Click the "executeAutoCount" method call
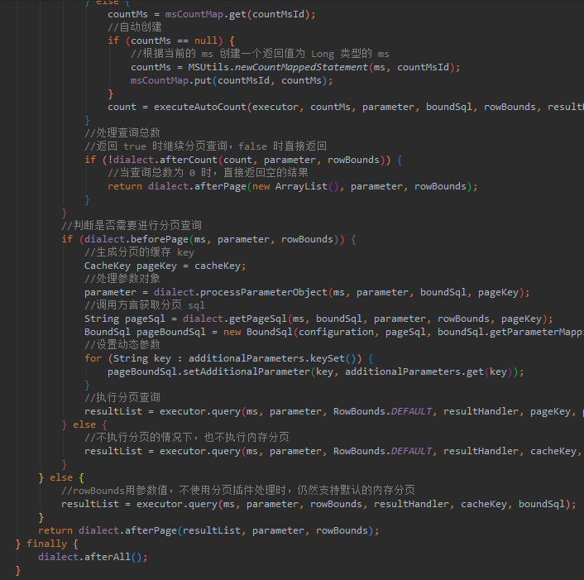The height and width of the screenshot is (580, 584). click(x=200, y=107)
